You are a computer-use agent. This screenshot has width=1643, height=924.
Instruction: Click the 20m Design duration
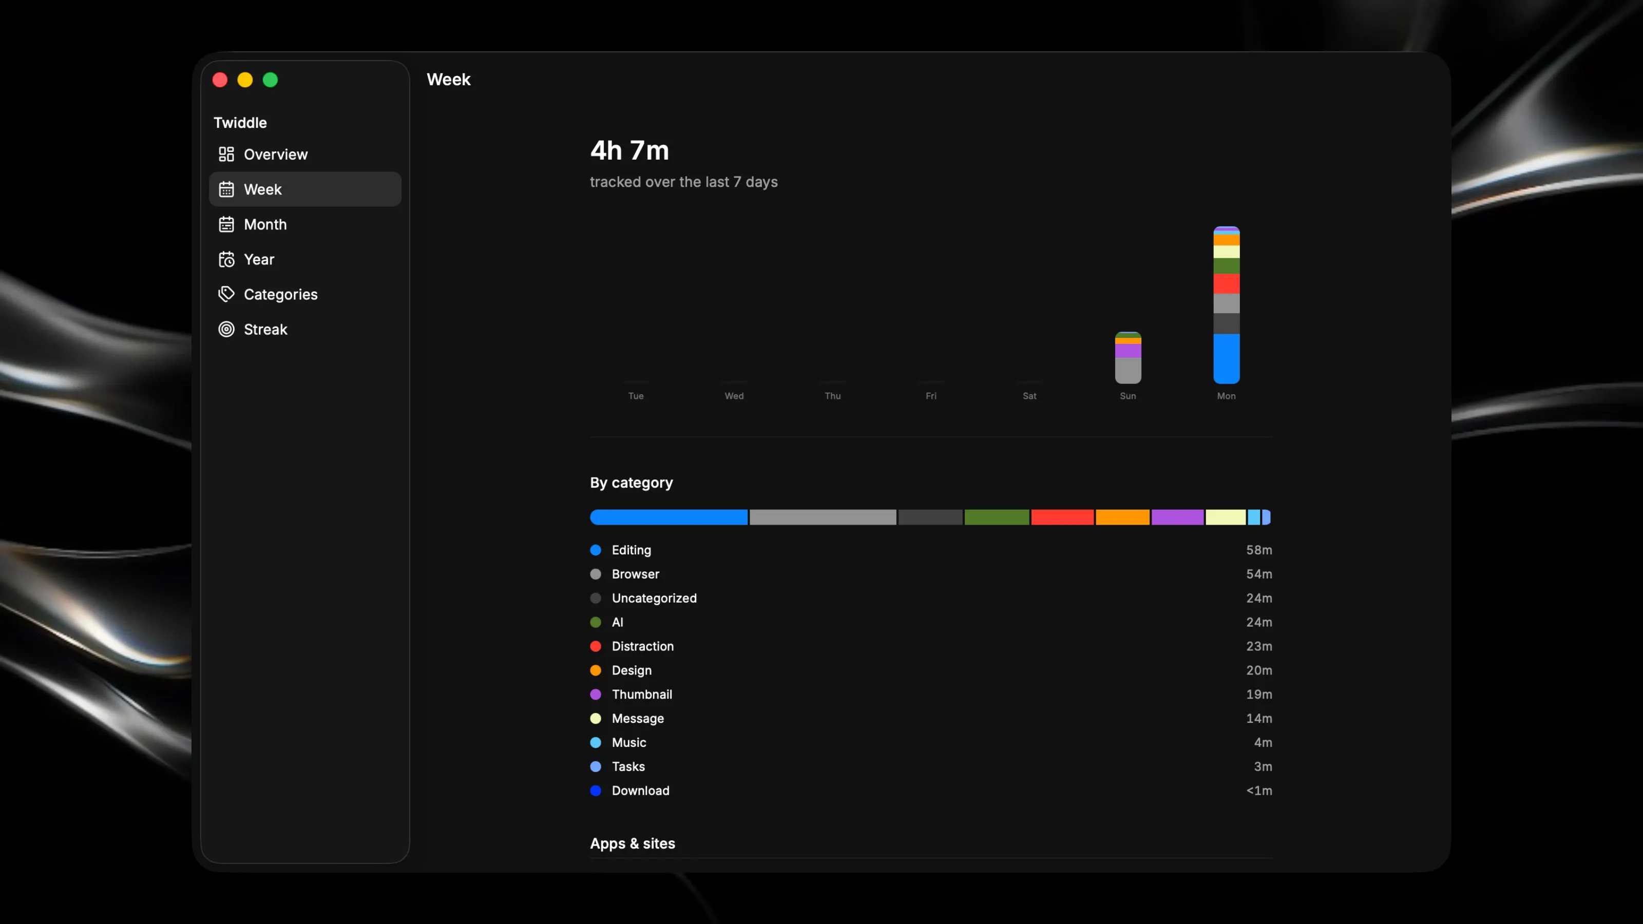click(x=1259, y=670)
